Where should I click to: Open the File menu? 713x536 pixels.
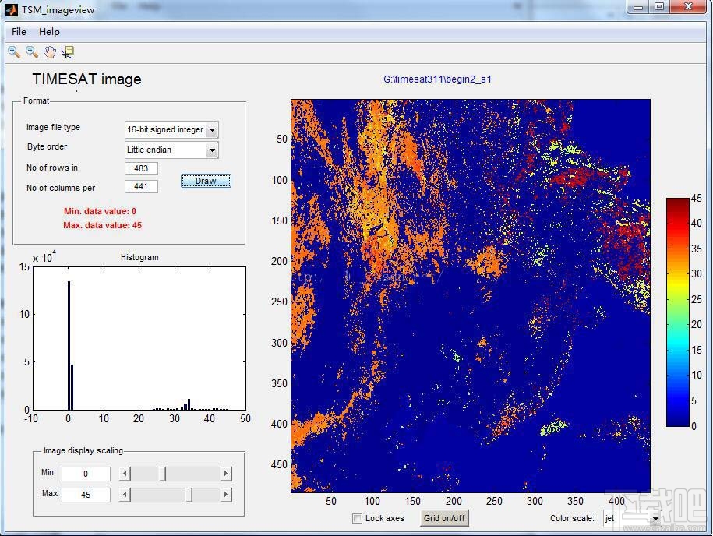pyautogui.click(x=19, y=32)
